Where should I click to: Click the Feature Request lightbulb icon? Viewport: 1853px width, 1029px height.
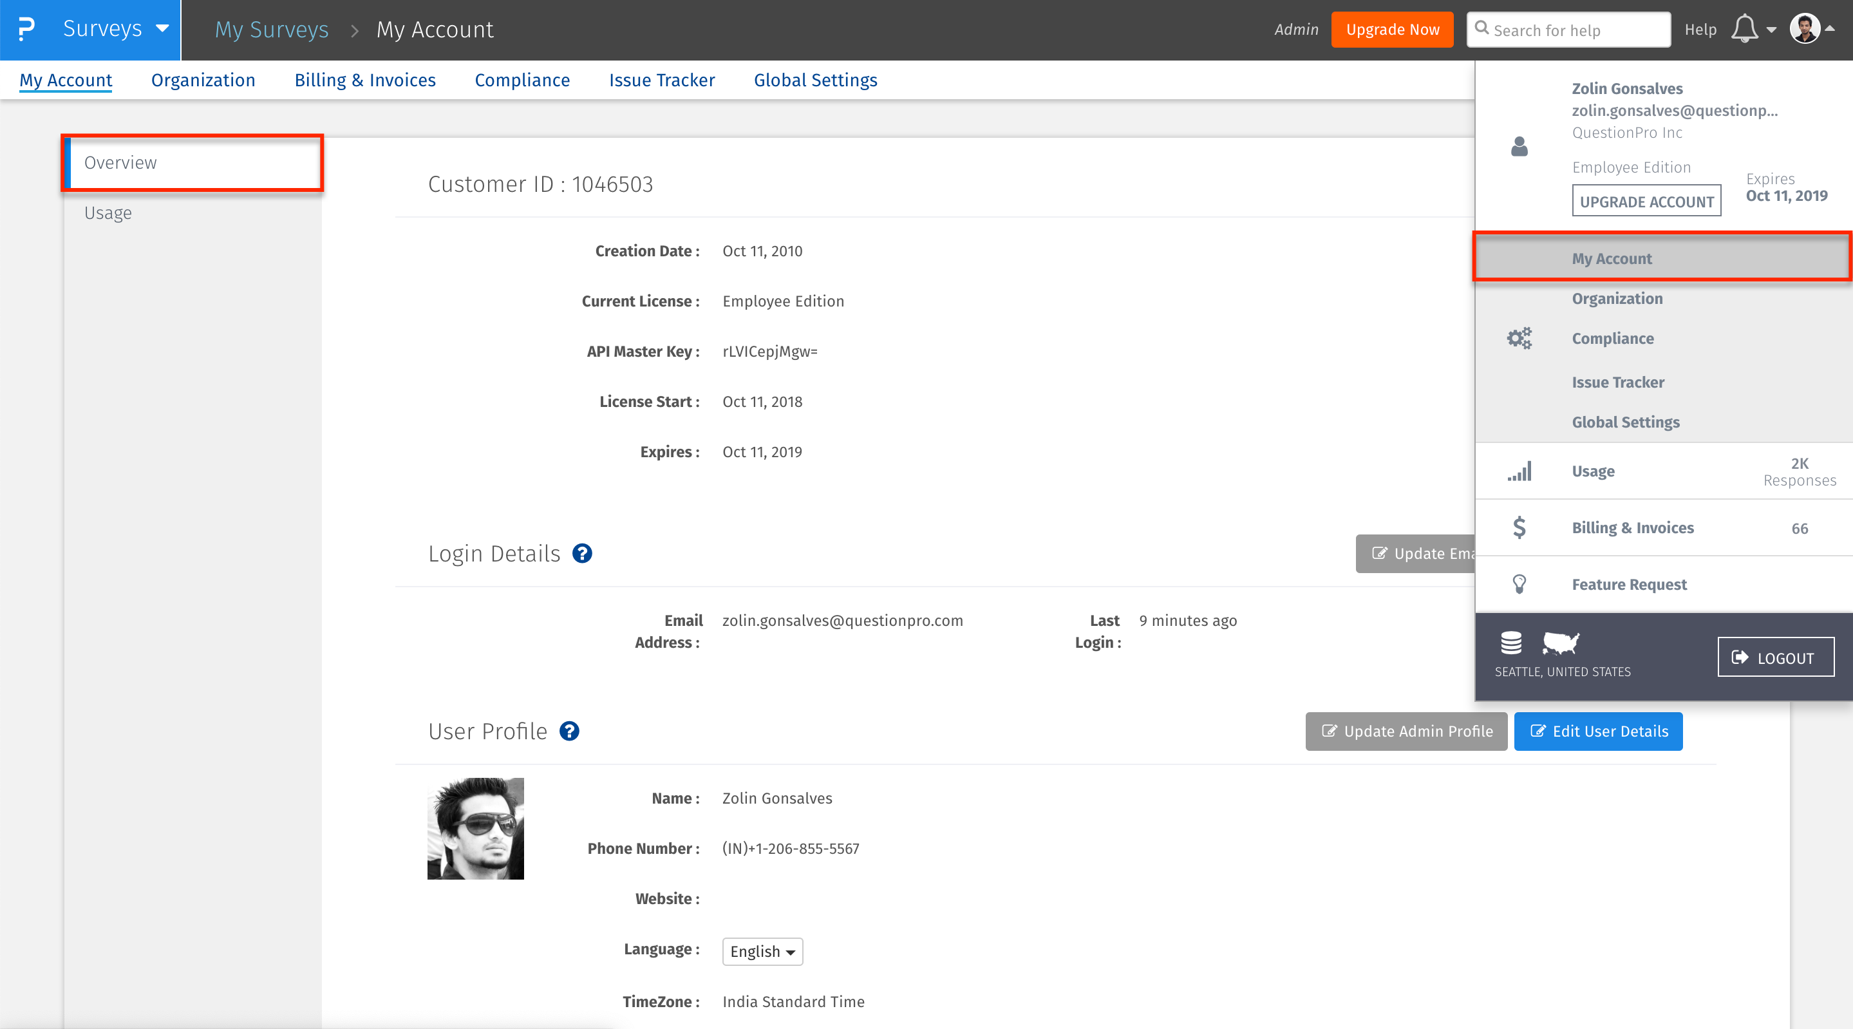tap(1519, 583)
